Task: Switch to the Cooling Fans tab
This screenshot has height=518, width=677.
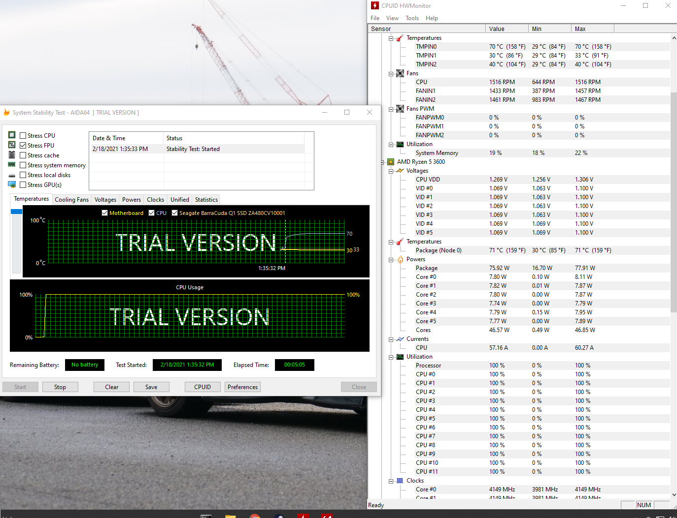Action: tap(71, 199)
